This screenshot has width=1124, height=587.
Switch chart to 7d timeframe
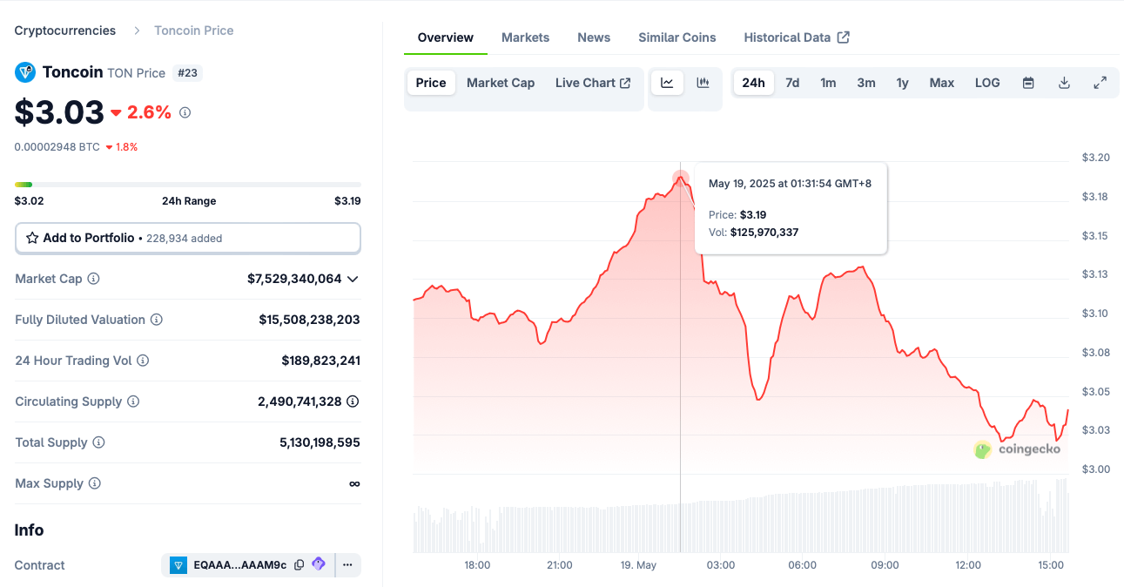792,82
